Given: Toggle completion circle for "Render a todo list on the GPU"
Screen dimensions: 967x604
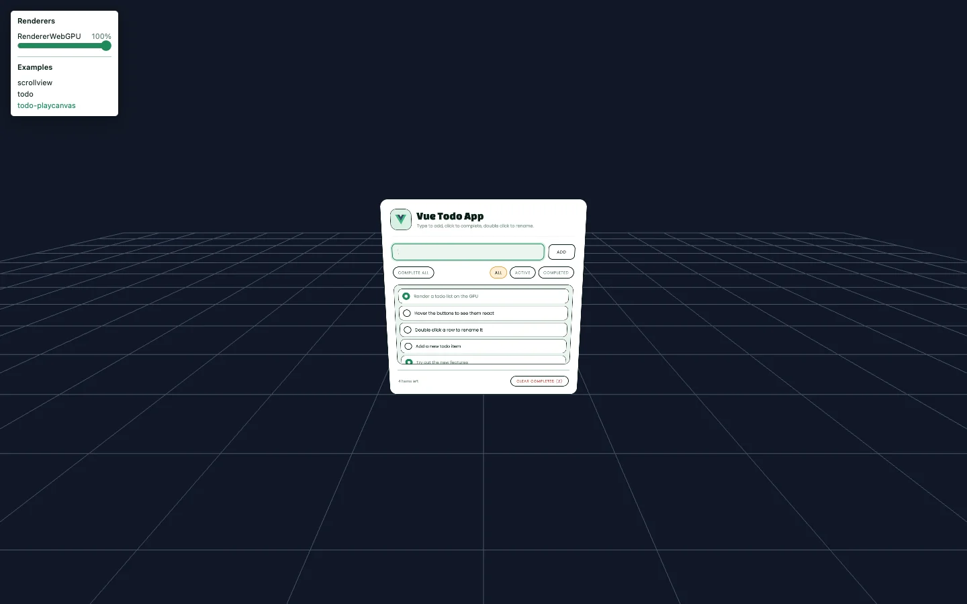Looking at the screenshot, I should [406, 296].
